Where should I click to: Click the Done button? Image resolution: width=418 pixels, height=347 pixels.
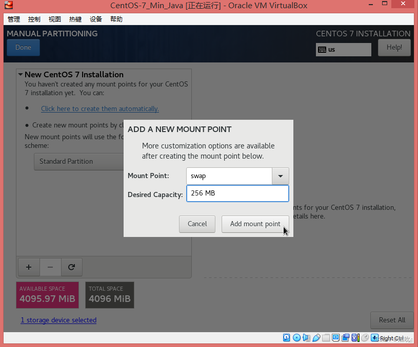tap(23, 48)
